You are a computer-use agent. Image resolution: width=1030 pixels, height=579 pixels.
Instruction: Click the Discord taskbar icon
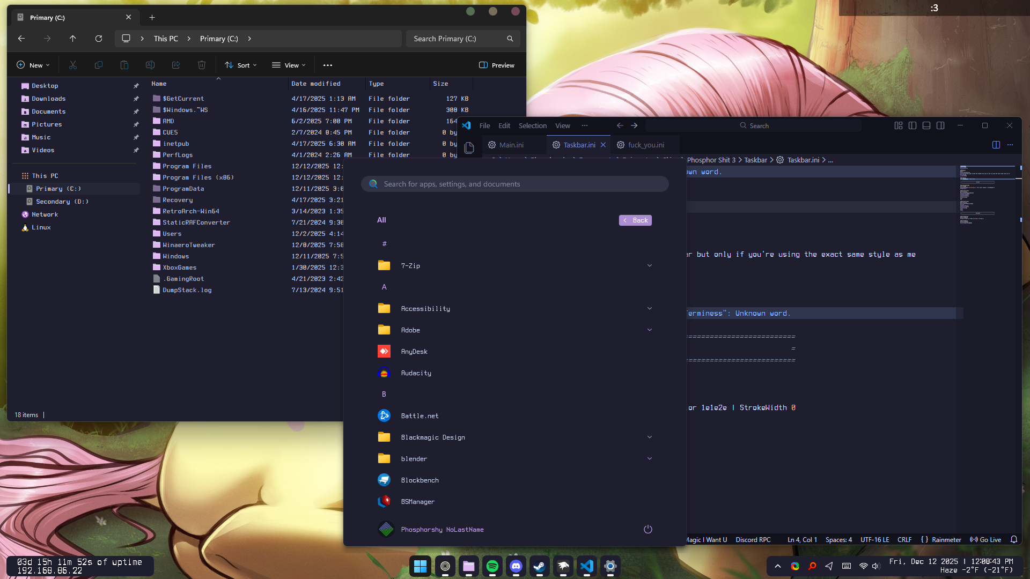[x=516, y=566]
